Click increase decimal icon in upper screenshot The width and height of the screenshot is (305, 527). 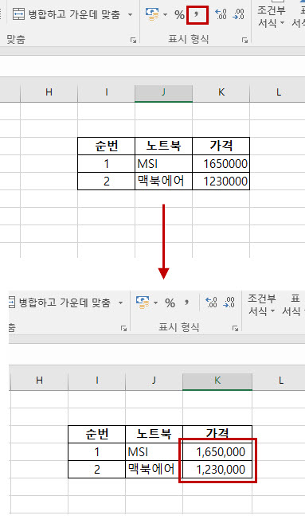(x=221, y=14)
